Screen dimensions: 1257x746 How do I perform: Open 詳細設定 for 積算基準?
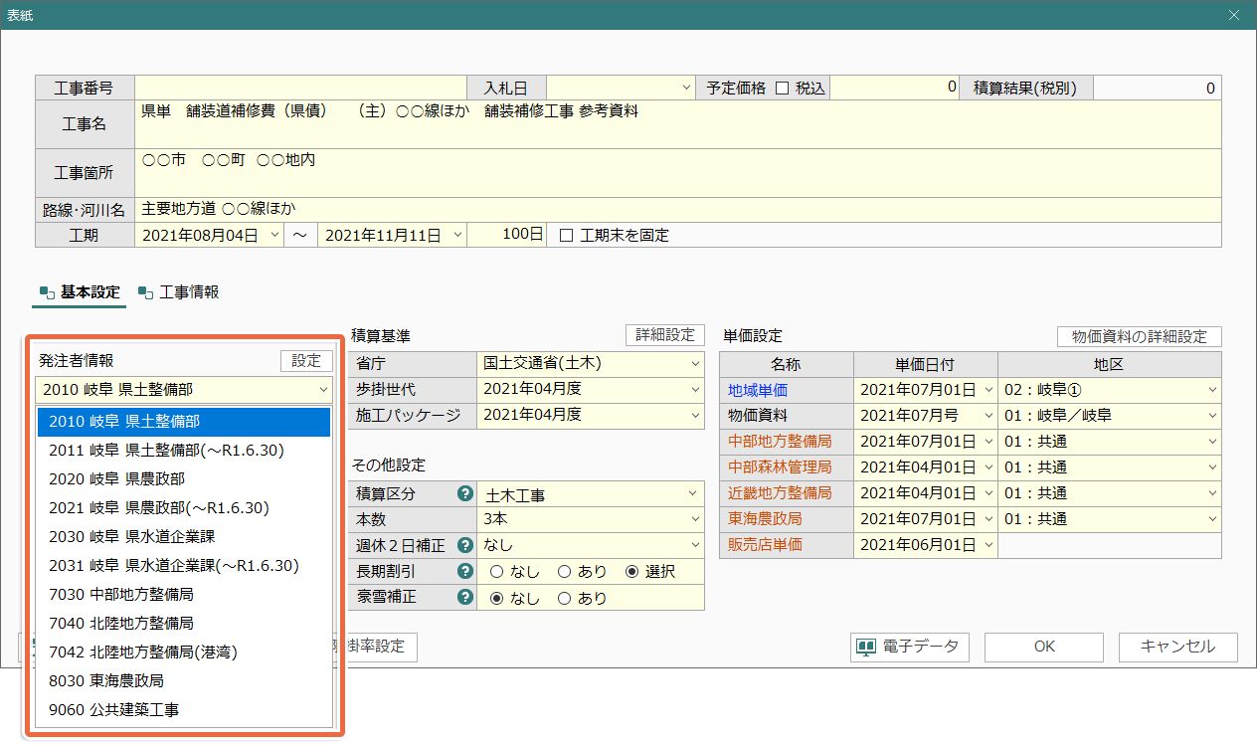(664, 335)
